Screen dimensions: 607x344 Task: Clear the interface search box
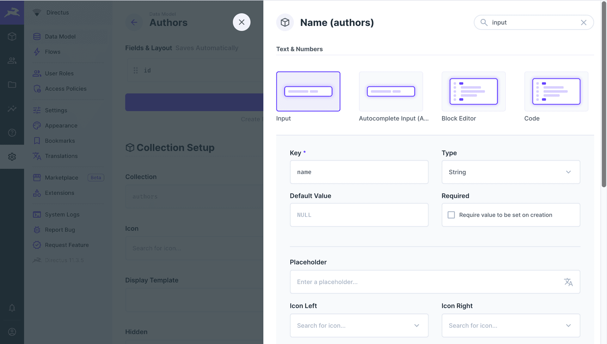coord(583,22)
